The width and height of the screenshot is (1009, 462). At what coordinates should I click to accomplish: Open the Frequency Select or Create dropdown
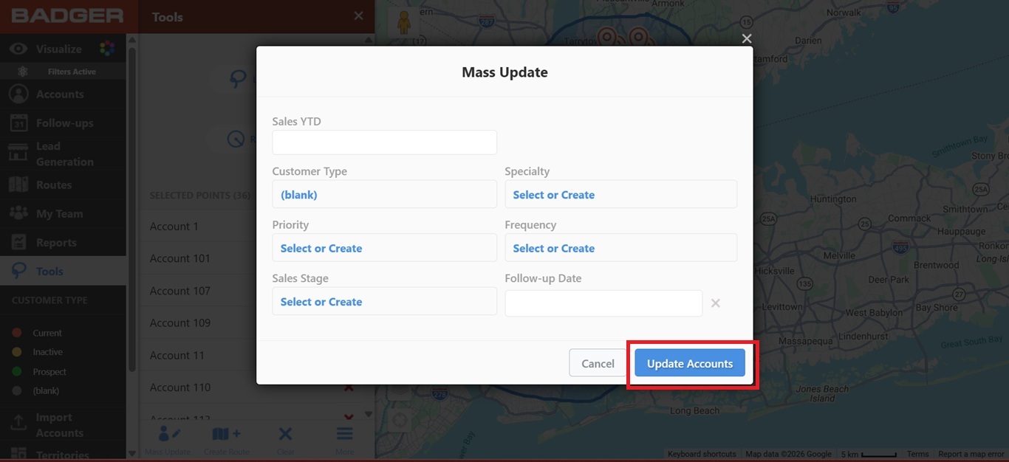point(620,248)
